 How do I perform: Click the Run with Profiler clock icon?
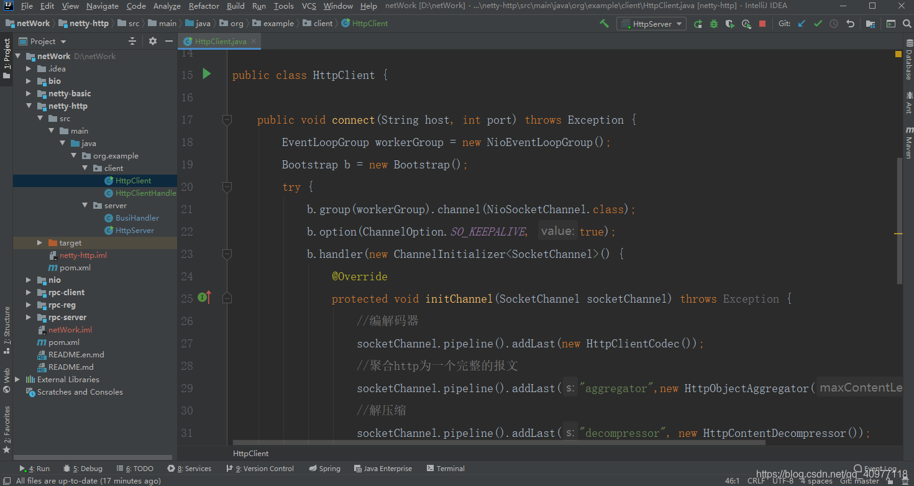coord(746,24)
